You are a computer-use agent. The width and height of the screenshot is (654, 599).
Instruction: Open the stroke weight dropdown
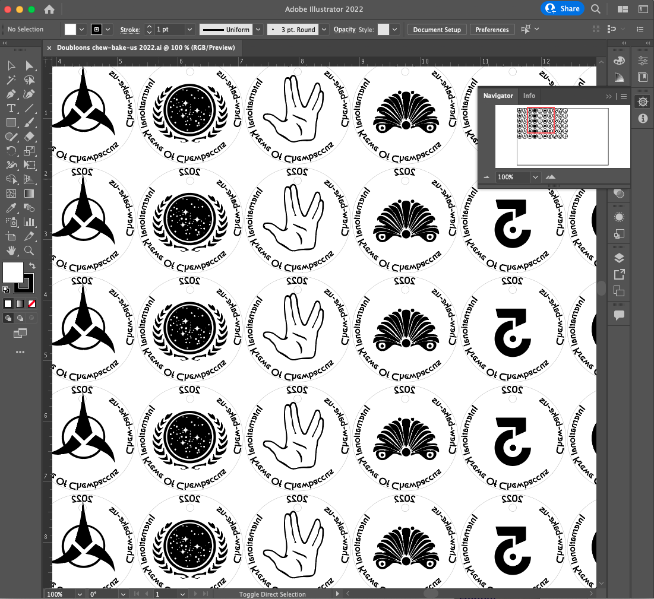[x=189, y=30]
